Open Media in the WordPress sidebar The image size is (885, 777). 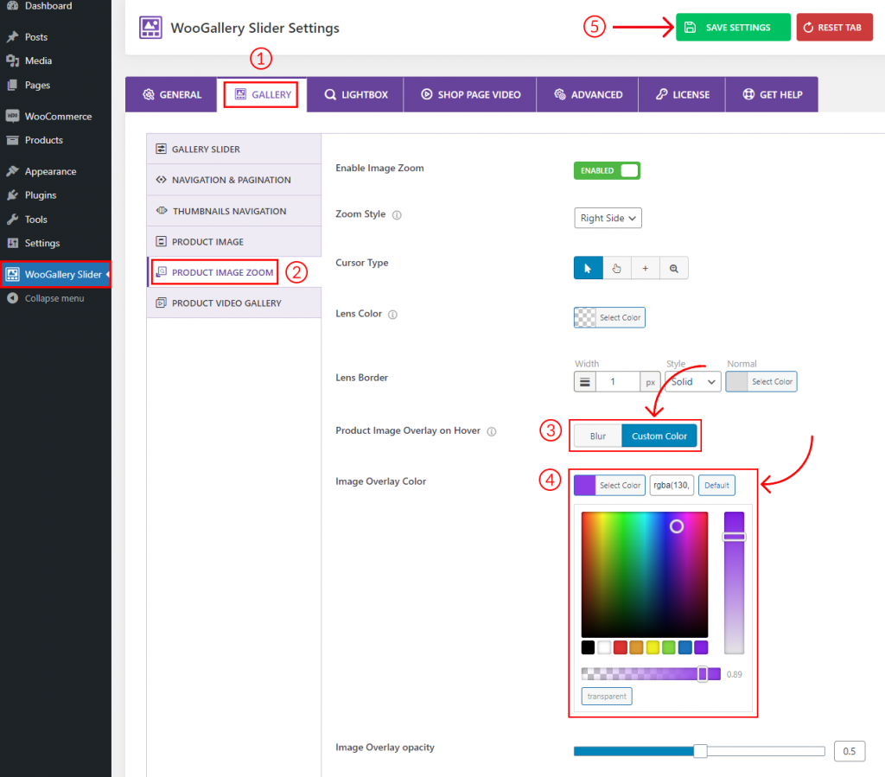click(38, 61)
